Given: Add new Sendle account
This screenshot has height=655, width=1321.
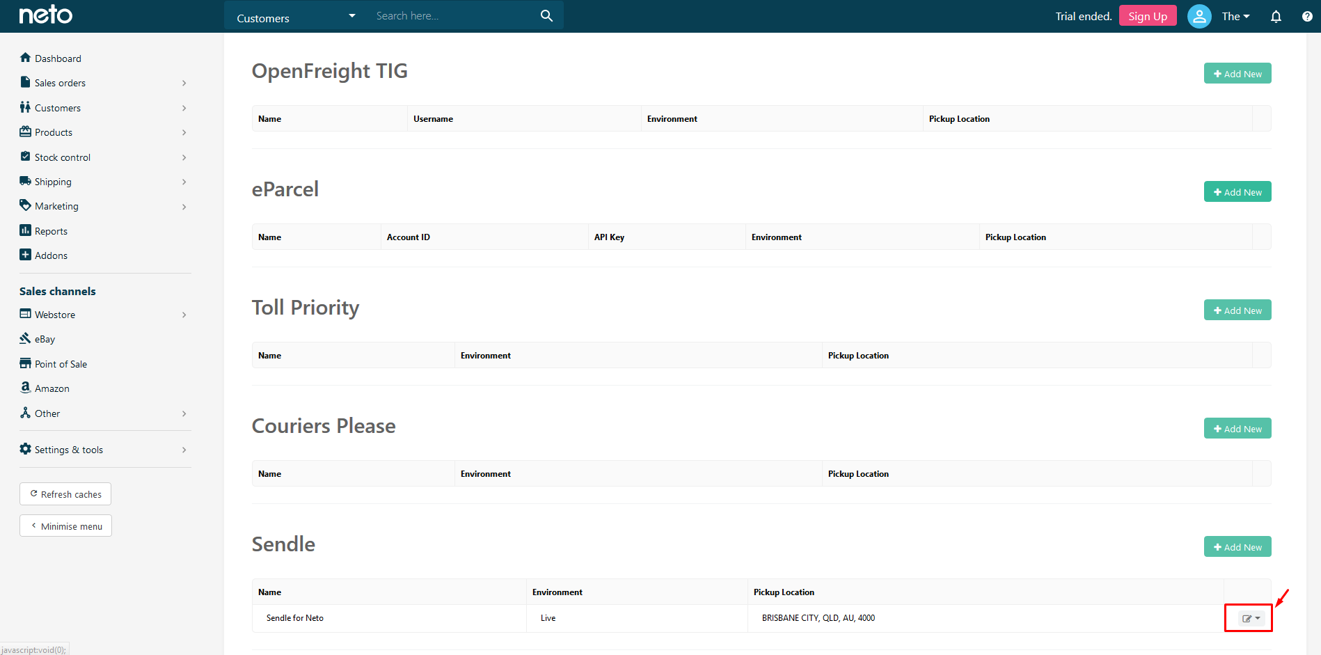Looking at the screenshot, I should click(x=1237, y=546).
